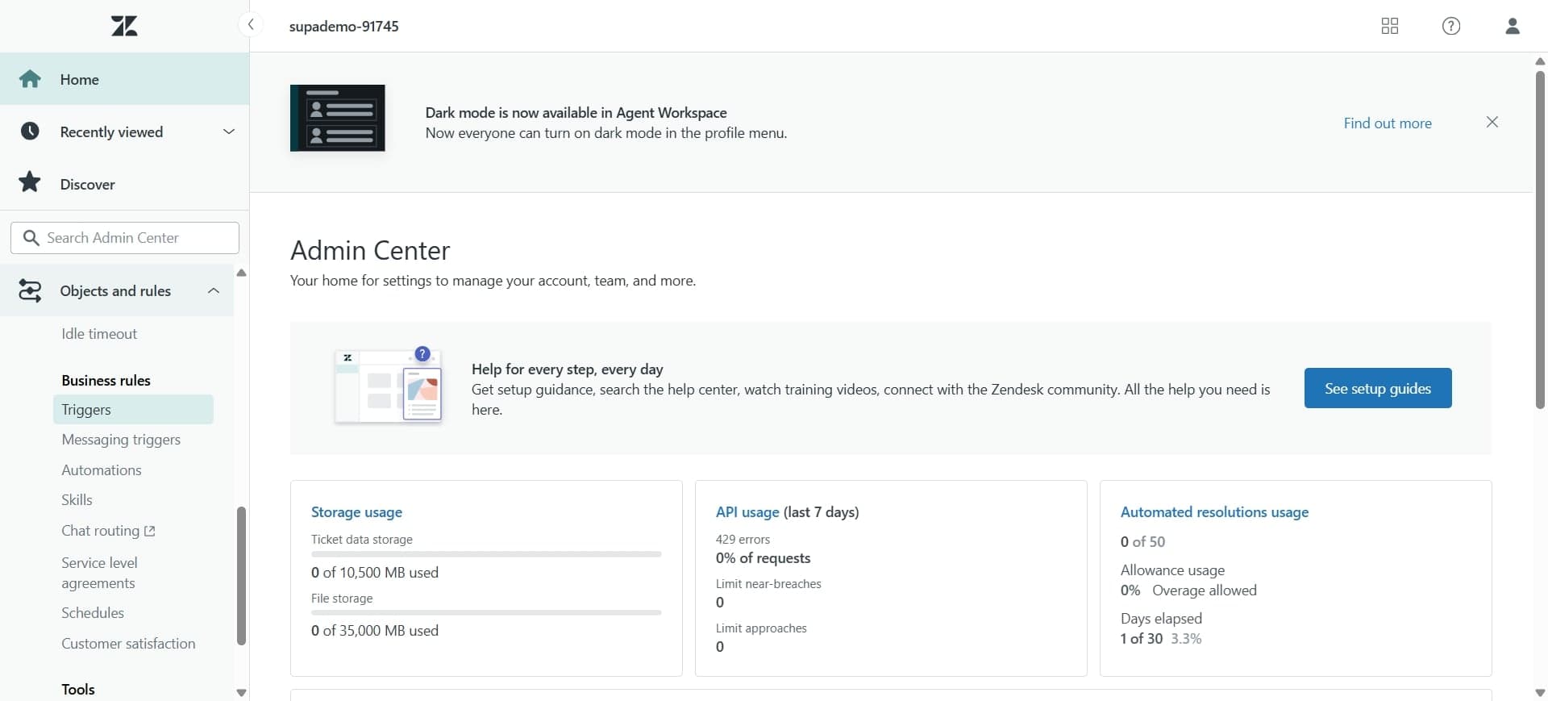Click the Recently viewed clock icon
Image resolution: width=1548 pixels, height=701 pixels.
30,131
